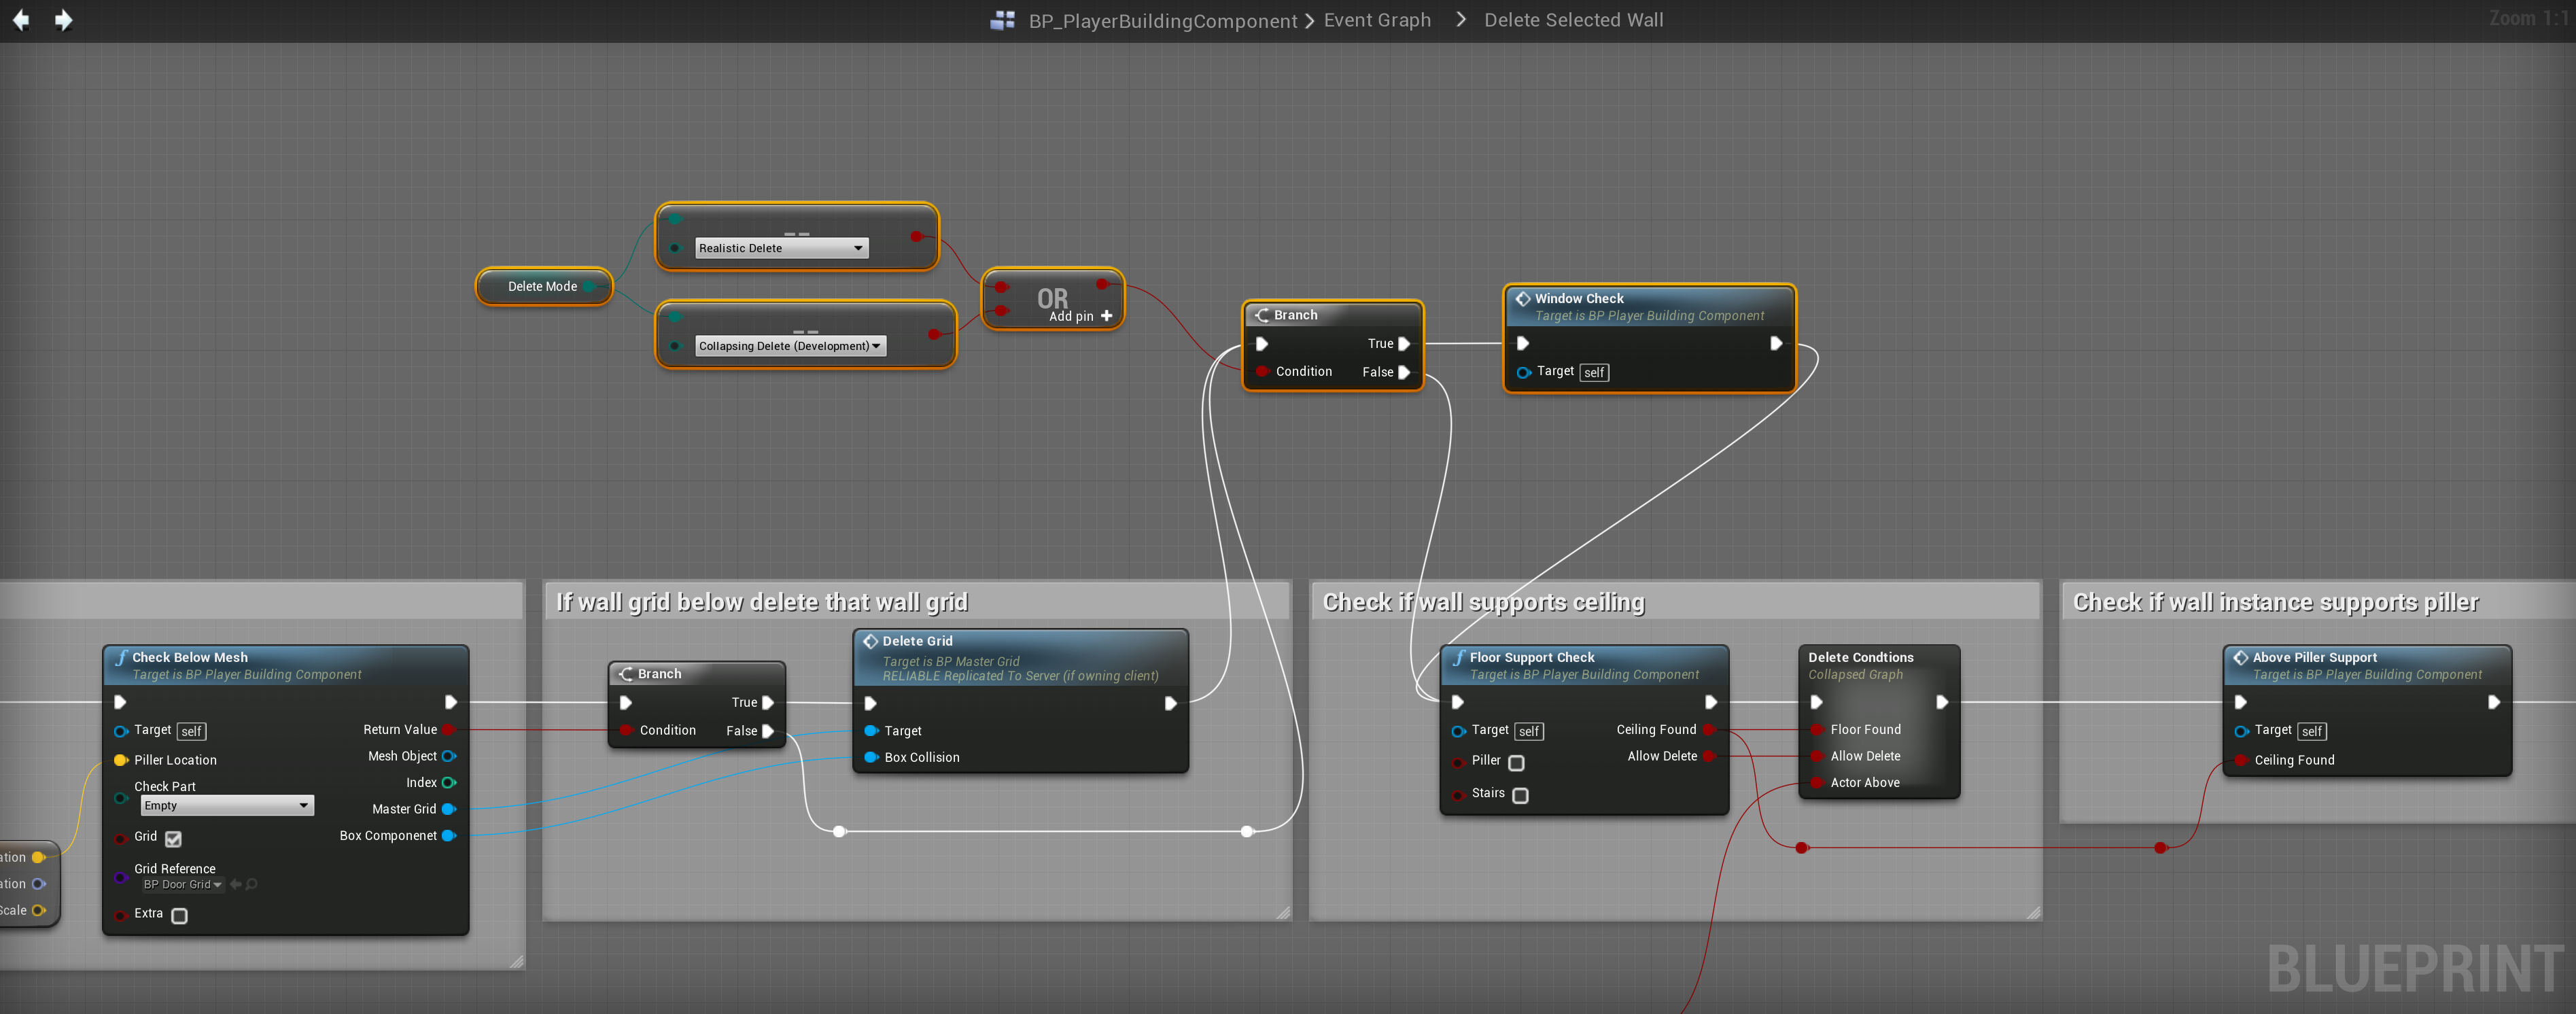Click the back navigation arrow
This screenshot has width=2576, height=1014.
pyautogui.click(x=20, y=20)
